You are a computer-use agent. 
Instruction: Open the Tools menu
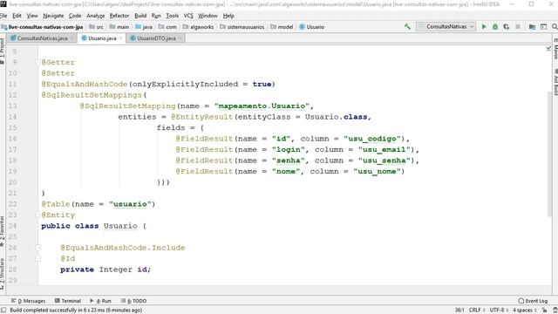point(173,16)
